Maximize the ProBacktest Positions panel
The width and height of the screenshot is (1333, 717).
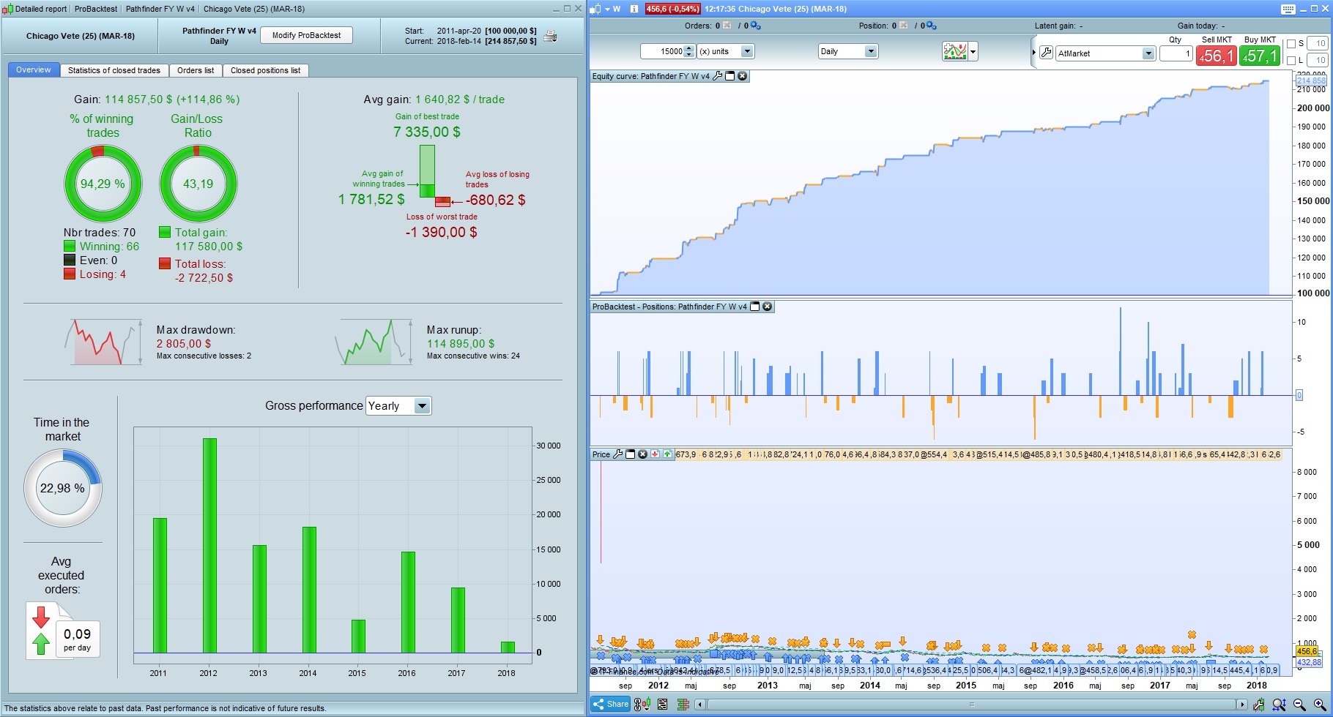(755, 307)
